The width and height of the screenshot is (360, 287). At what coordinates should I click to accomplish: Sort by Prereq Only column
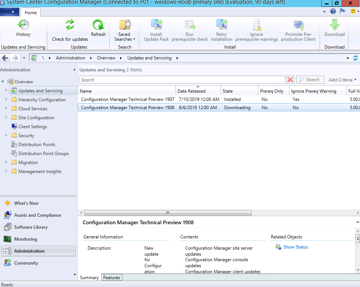[x=274, y=91]
